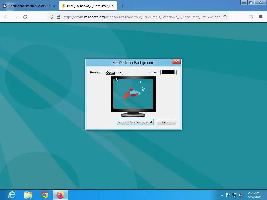
Task: Show hidden system tray icons
Action: point(222,195)
